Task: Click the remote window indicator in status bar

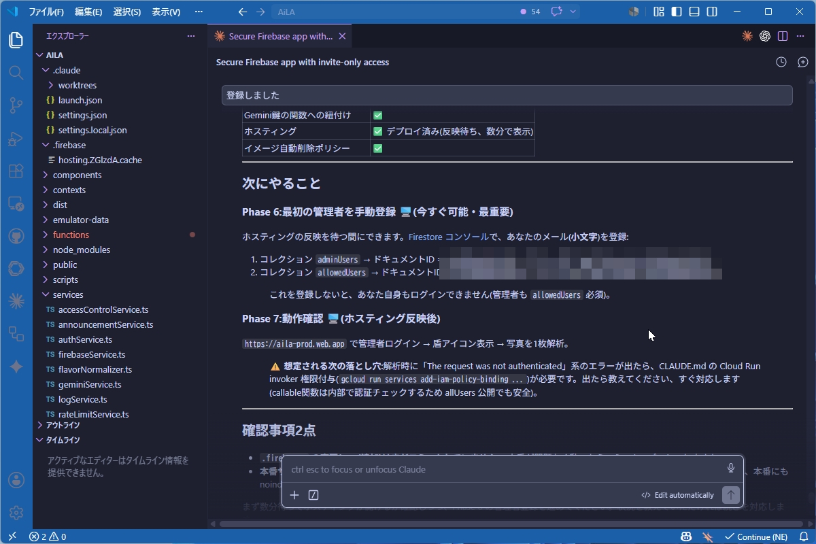Action: click(12, 537)
